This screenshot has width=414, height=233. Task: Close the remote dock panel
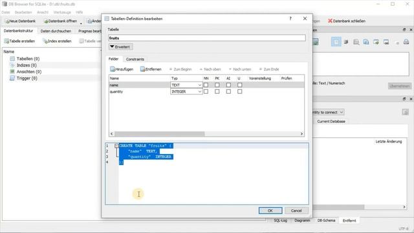pyautogui.click(x=411, y=99)
